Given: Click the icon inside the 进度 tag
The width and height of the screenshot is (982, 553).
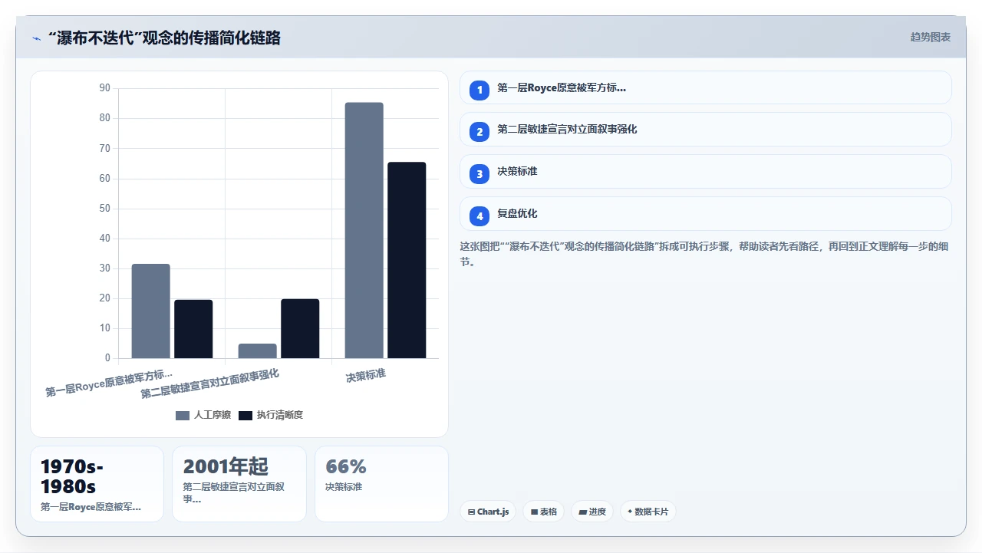Looking at the screenshot, I should coord(582,512).
